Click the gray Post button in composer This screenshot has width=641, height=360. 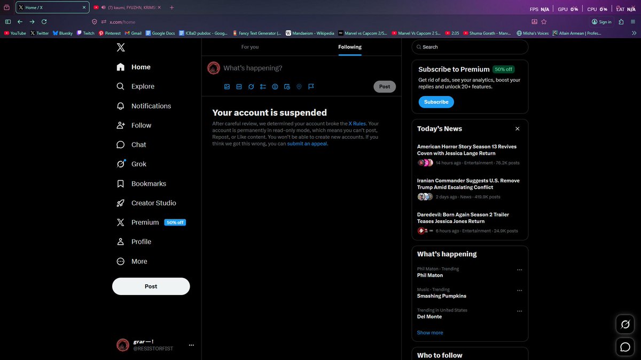[x=385, y=86]
